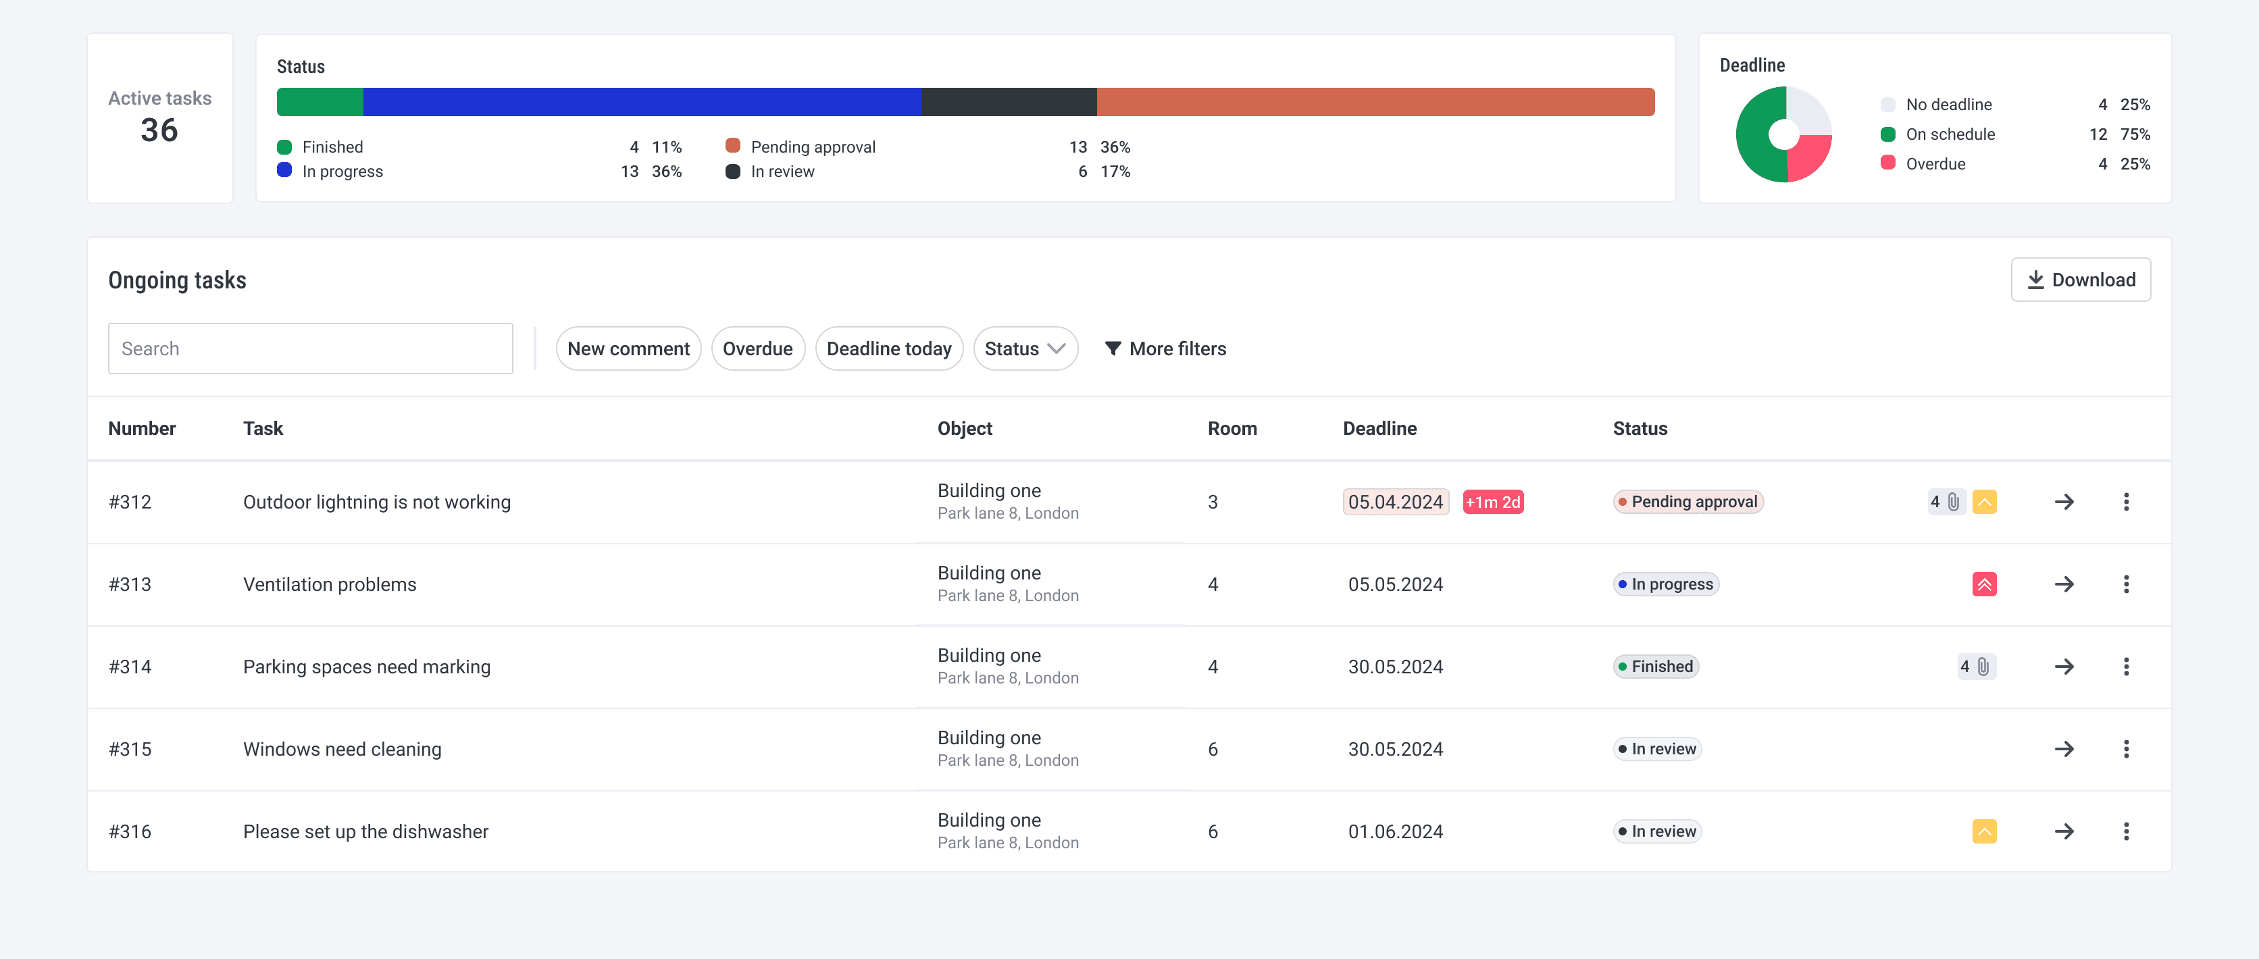The image size is (2259, 959).
Task: Click the red high-priority icon on #313
Action: (x=1983, y=584)
